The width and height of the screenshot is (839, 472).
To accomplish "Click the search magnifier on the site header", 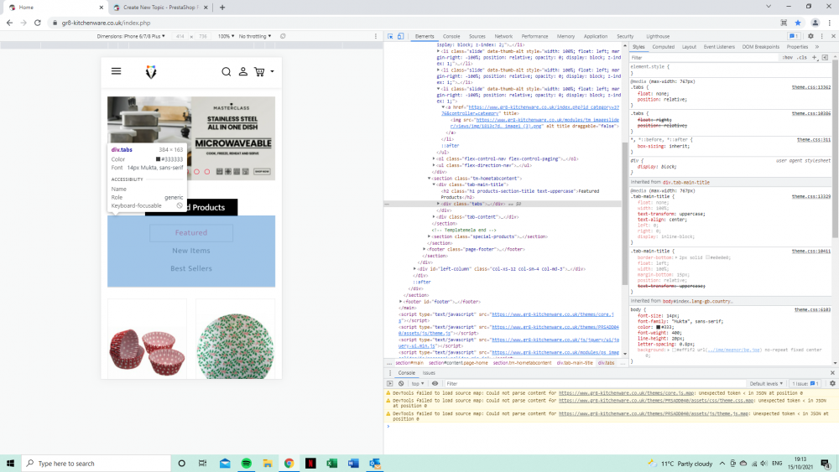I will [226, 72].
